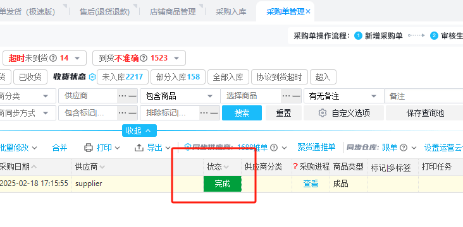Viewport: 463px width, 227px height.
Task: Toggle the 超入 filter
Action: click(x=323, y=77)
